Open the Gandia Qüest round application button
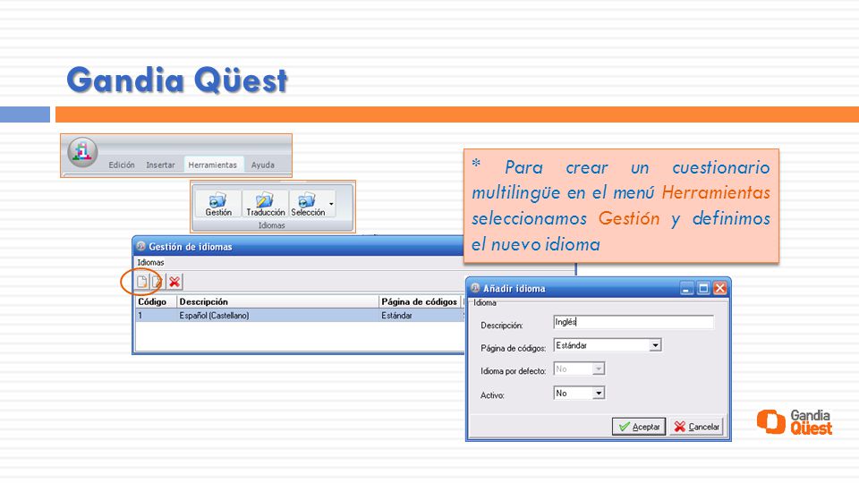The height and width of the screenshot is (483, 859). click(x=82, y=152)
